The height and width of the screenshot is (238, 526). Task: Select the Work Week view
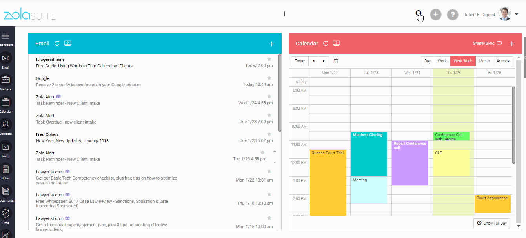[463, 61]
